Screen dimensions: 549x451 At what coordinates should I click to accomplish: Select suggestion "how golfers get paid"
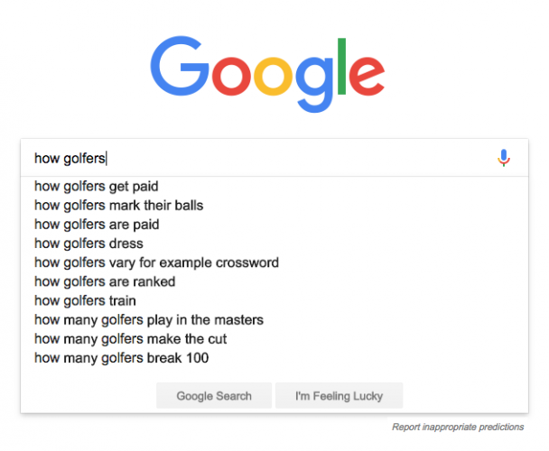[x=97, y=187]
